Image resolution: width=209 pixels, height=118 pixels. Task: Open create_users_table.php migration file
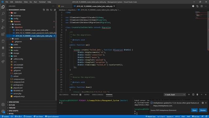32,30
